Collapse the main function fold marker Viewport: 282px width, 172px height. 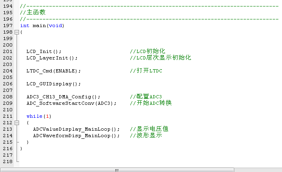pyautogui.click(x=16, y=32)
